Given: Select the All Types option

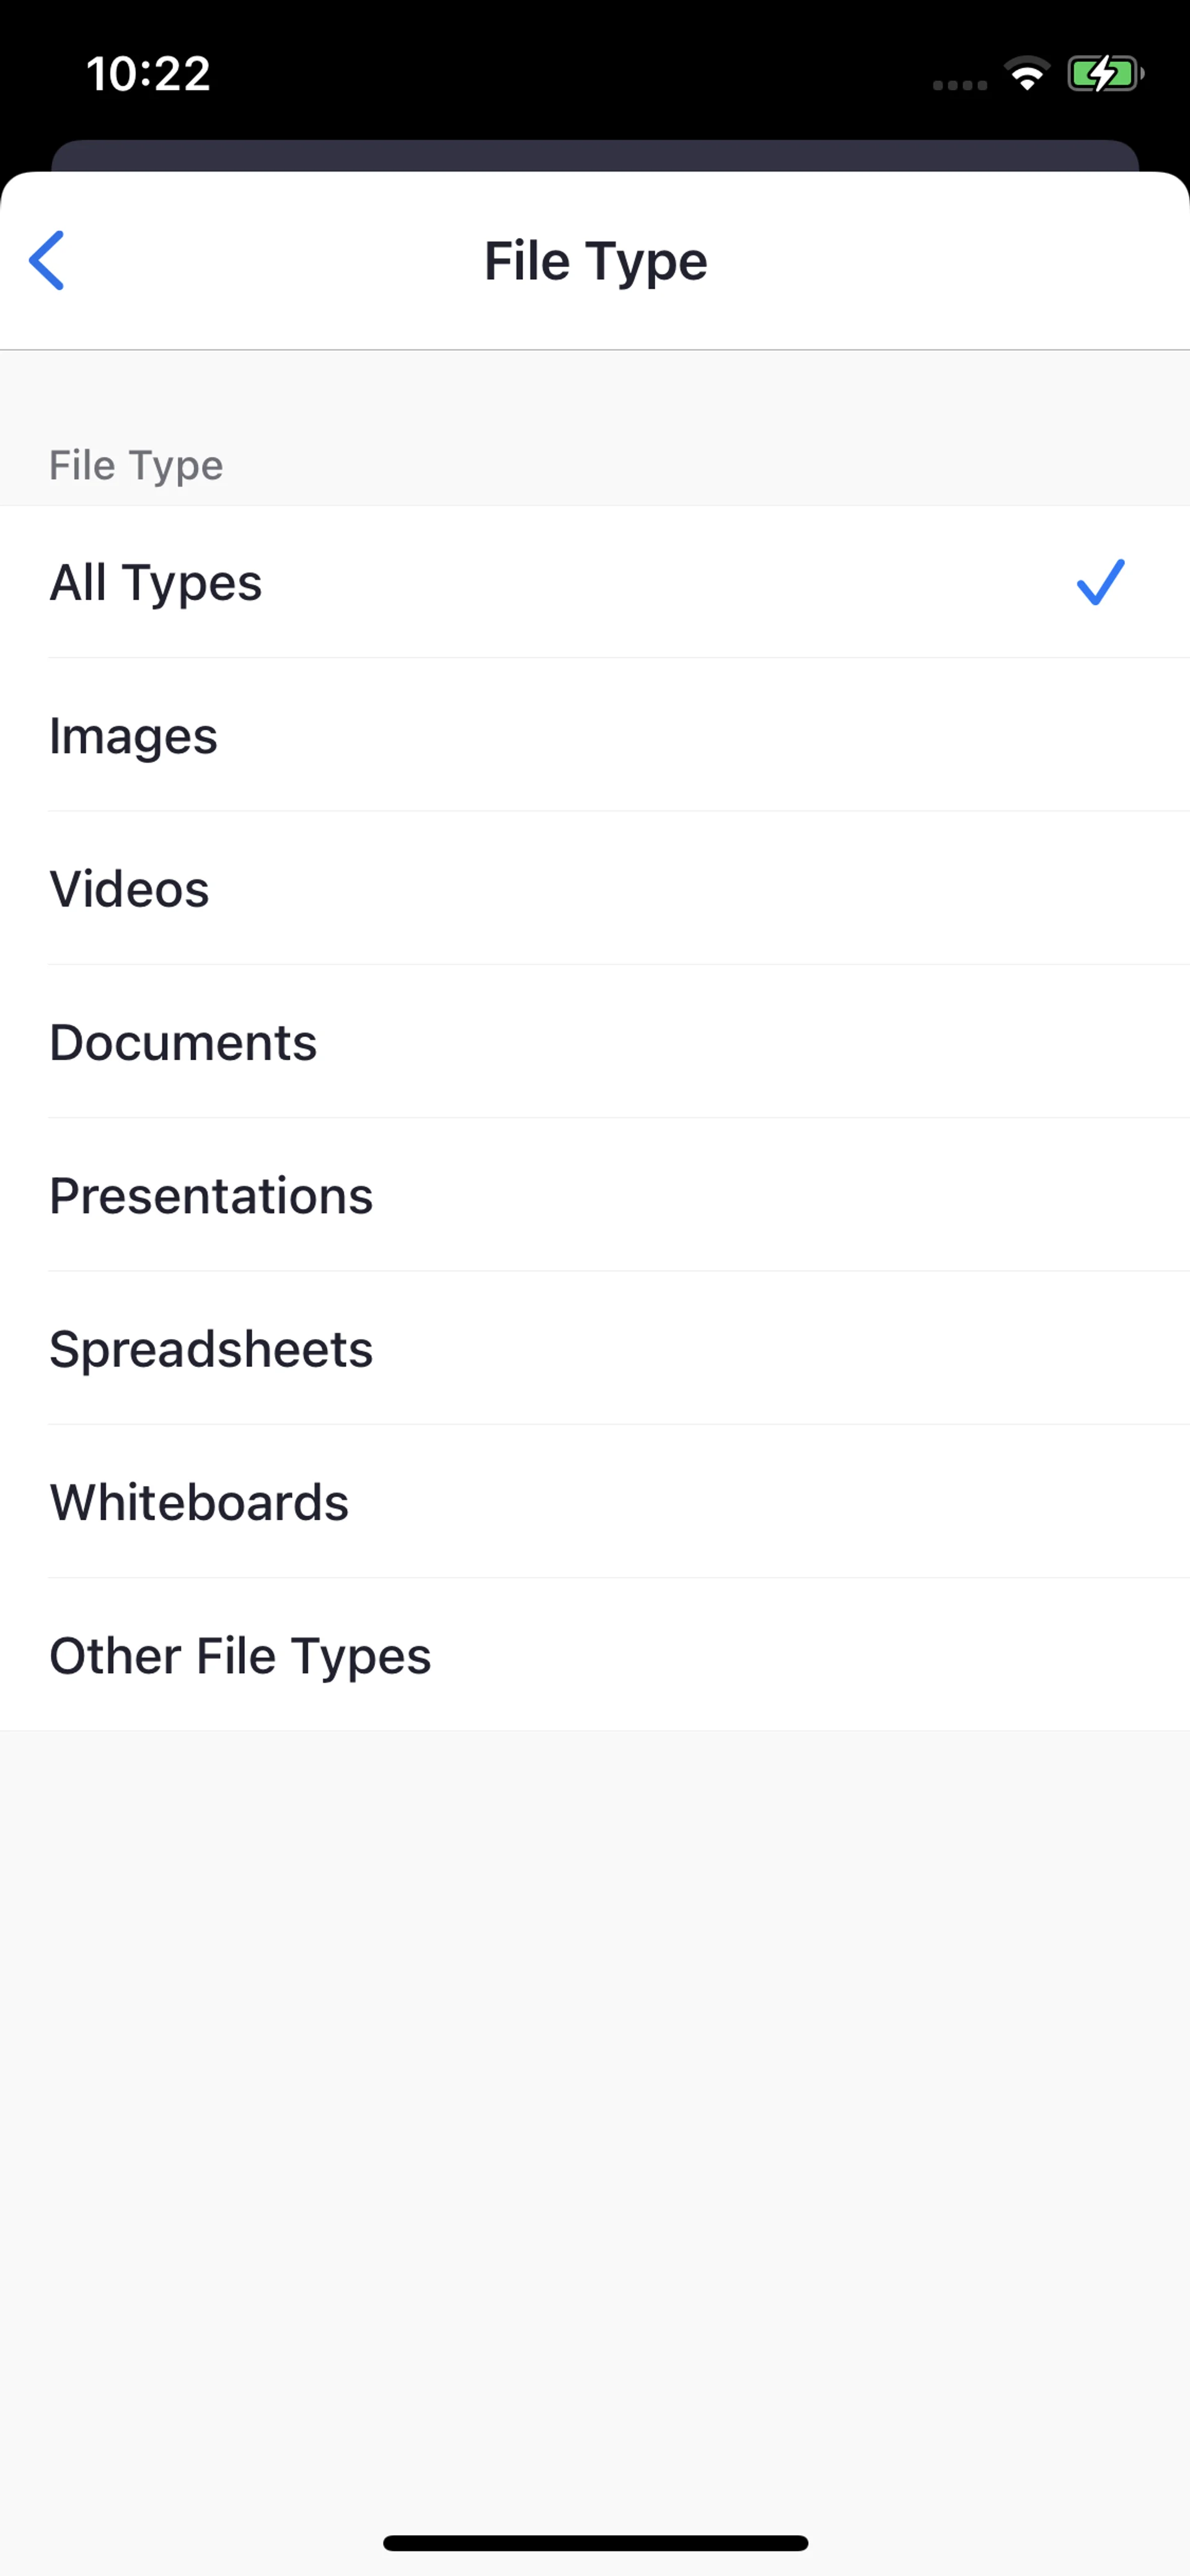Looking at the screenshot, I should point(156,582).
